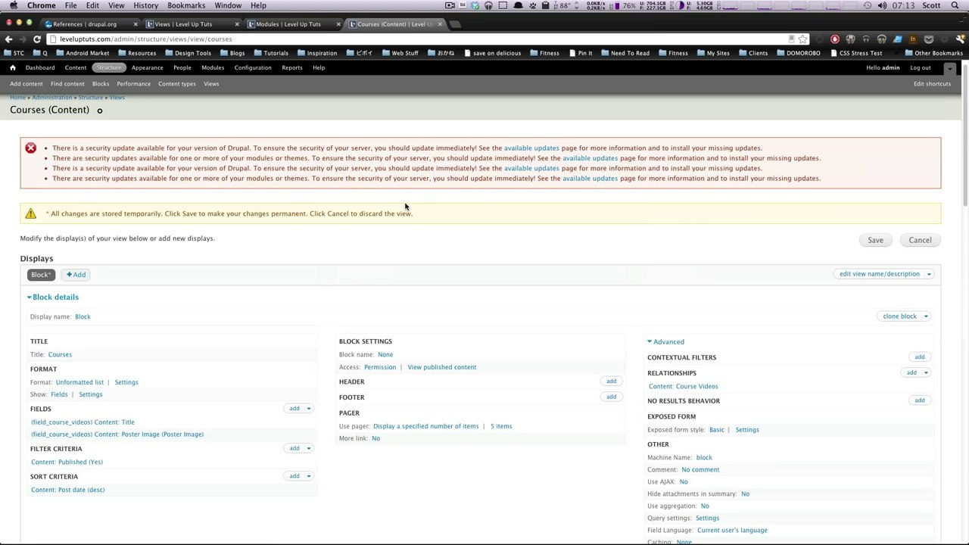Click the Log out link
Image resolution: width=969 pixels, height=545 pixels.
click(921, 67)
